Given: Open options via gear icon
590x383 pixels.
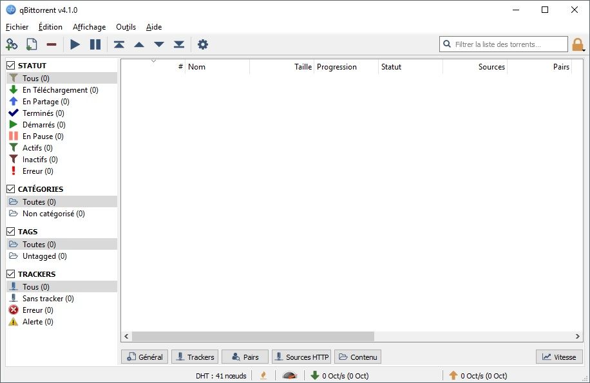Looking at the screenshot, I should (x=203, y=44).
